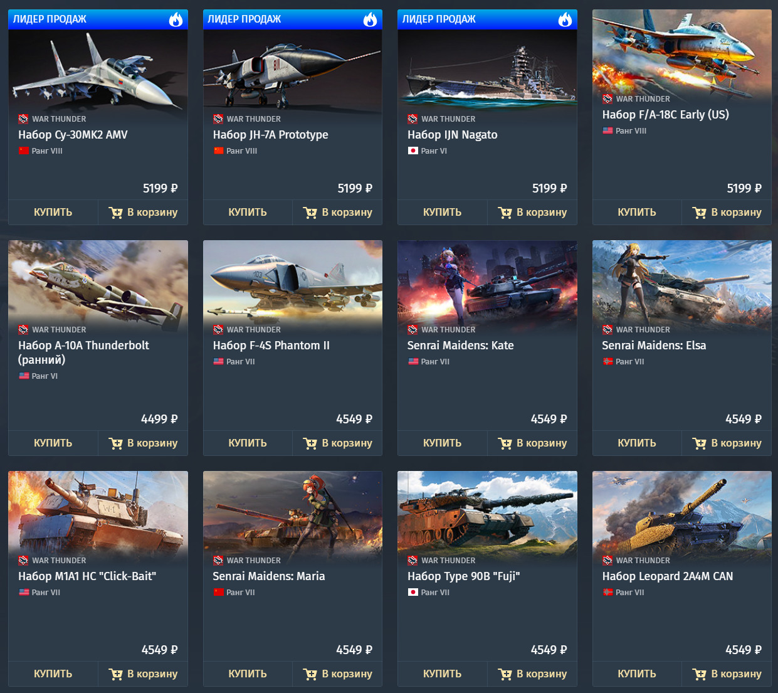
Task: Click the flame icon on the JH-7A Prototype card
Action: (371, 19)
